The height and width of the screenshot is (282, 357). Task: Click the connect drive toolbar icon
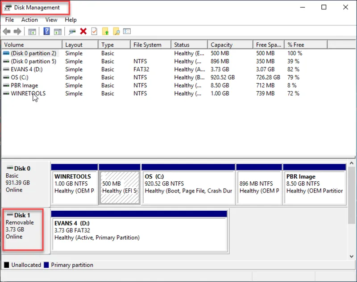click(x=72, y=31)
